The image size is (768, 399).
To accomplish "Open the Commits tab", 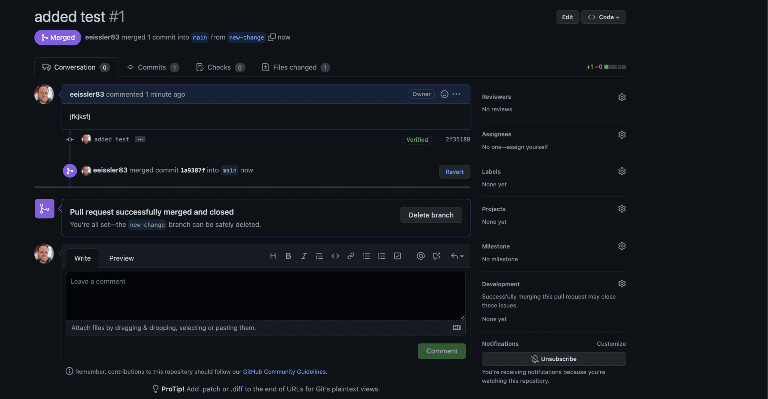I will (x=151, y=67).
